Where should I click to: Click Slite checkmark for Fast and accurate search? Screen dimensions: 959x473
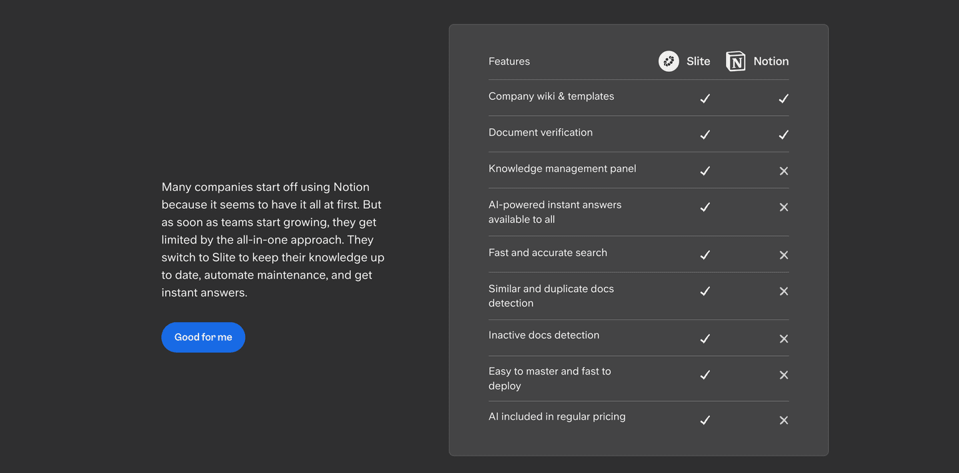705,255
